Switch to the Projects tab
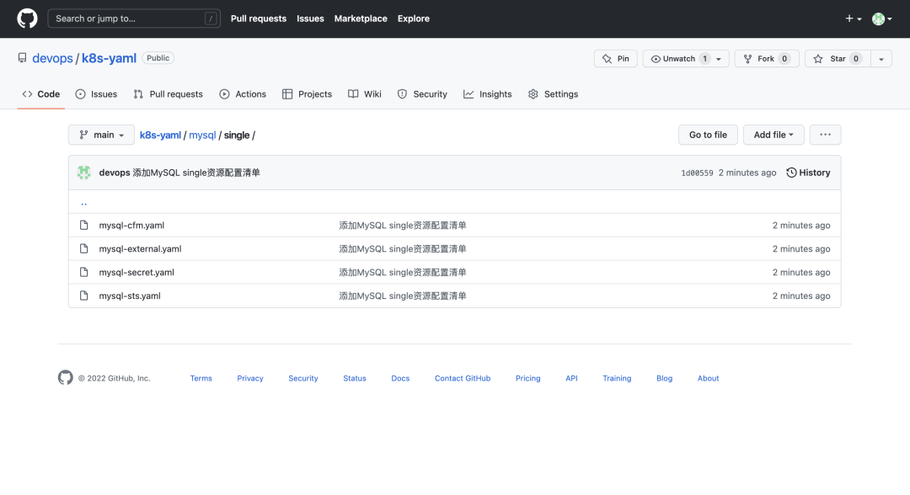This screenshot has height=495, width=910. tap(307, 94)
